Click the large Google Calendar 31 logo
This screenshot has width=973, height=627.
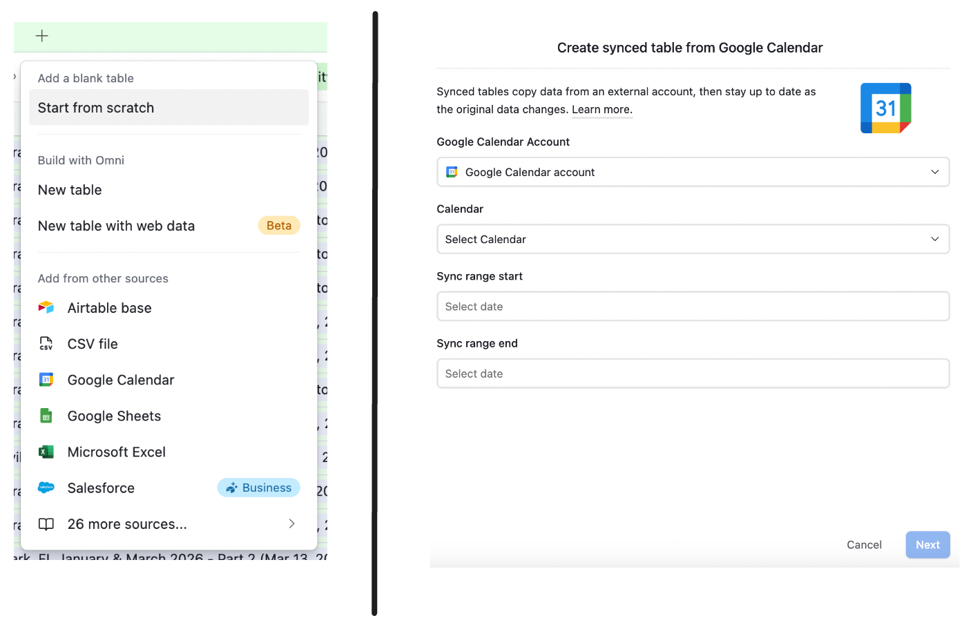coord(886,108)
